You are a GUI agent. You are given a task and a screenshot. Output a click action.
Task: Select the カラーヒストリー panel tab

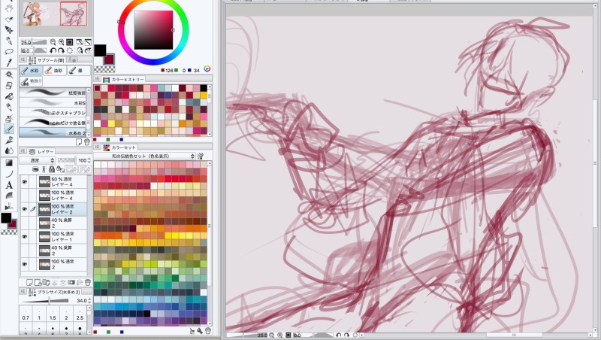124,80
